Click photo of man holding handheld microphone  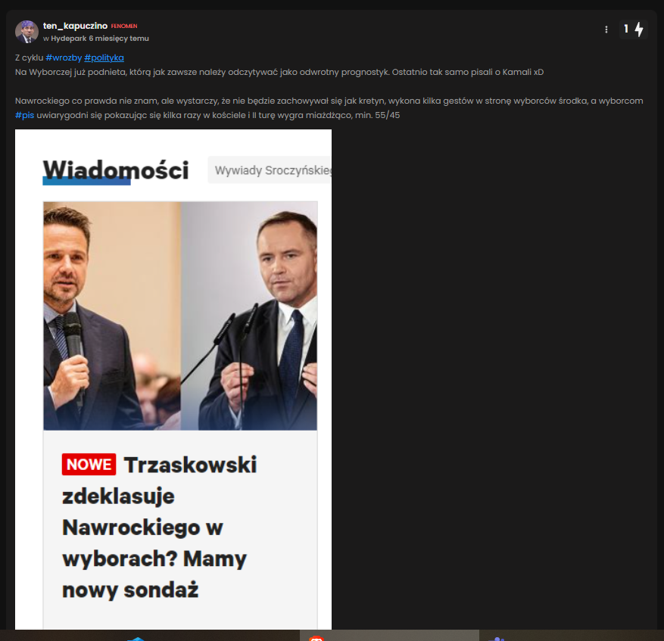[112, 316]
